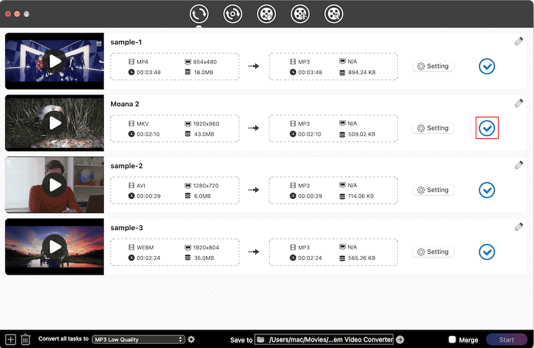Play the Moana 2 video preview
534x348 pixels.
pos(54,123)
